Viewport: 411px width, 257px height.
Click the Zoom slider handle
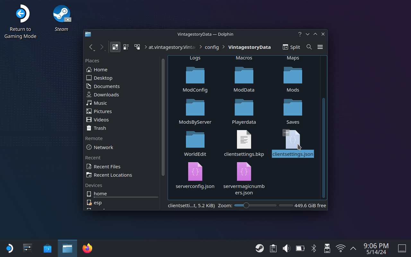point(246,205)
